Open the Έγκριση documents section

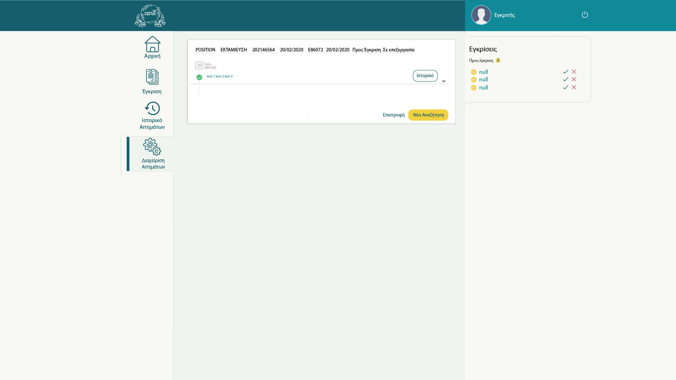tap(152, 77)
